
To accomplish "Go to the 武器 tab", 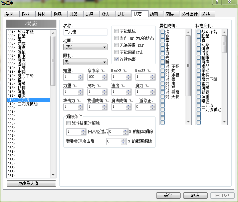I will pos(75,14).
